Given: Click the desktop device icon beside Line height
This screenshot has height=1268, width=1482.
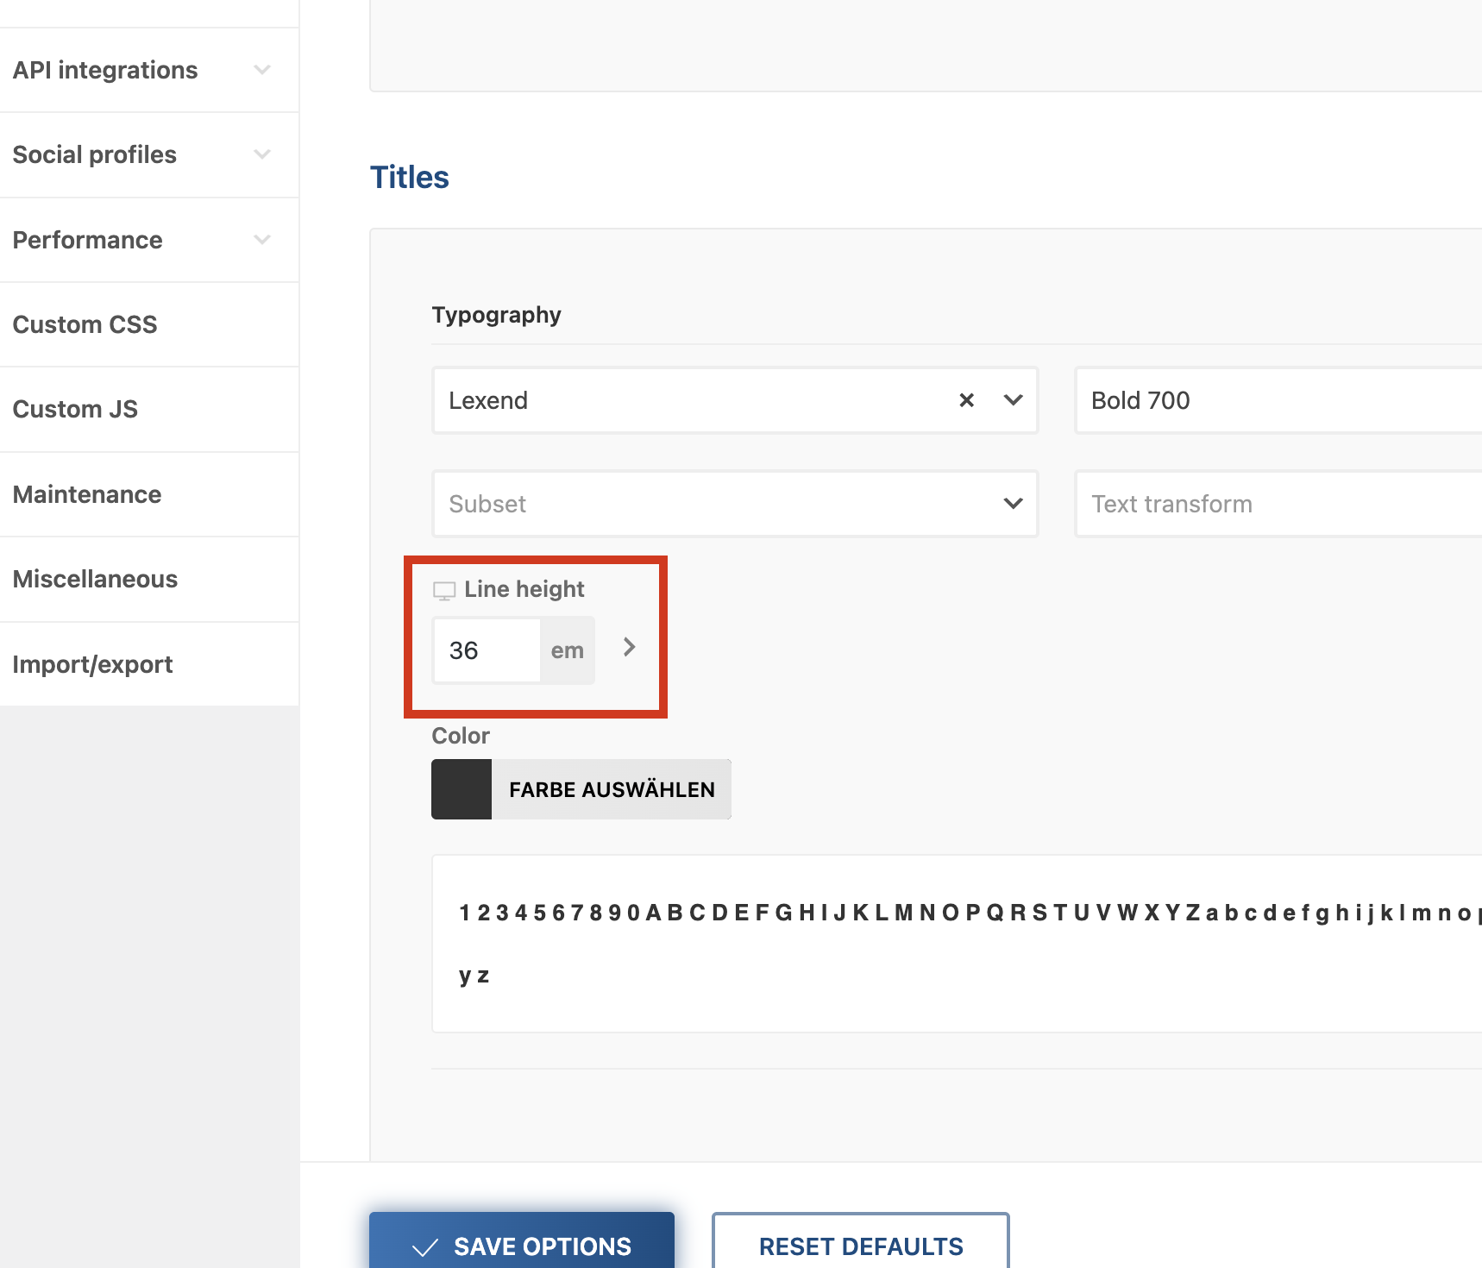Looking at the screenshot, I should click(444, 591).
